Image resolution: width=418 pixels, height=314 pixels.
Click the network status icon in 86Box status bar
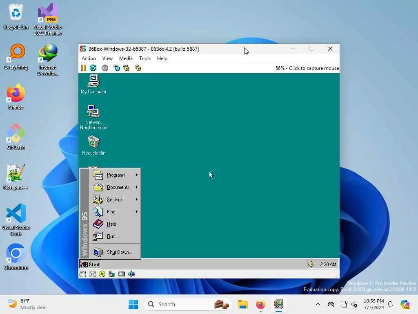pos(112,274)
